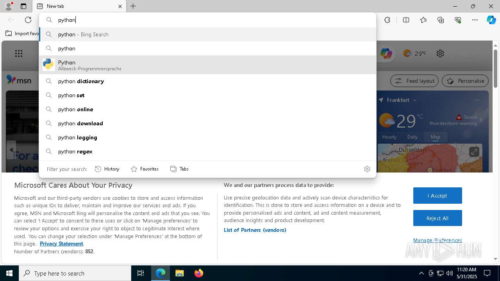Filter search by Tabs
The width and height of the screenshot is (500, 281).
point(179,169)
